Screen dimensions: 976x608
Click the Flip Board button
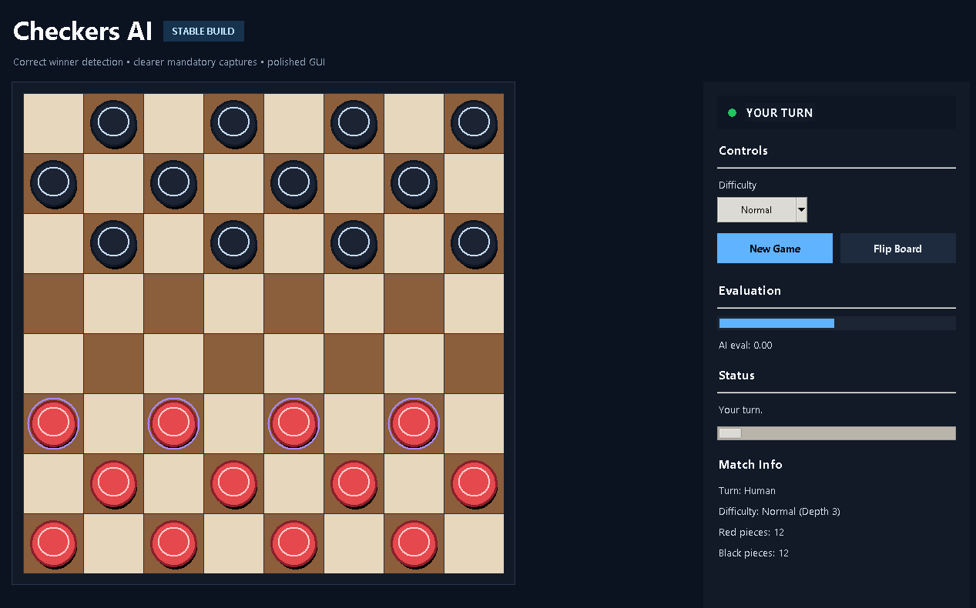897,249
